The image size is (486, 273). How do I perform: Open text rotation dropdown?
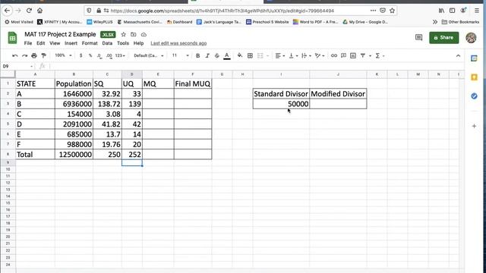point(319,55)
